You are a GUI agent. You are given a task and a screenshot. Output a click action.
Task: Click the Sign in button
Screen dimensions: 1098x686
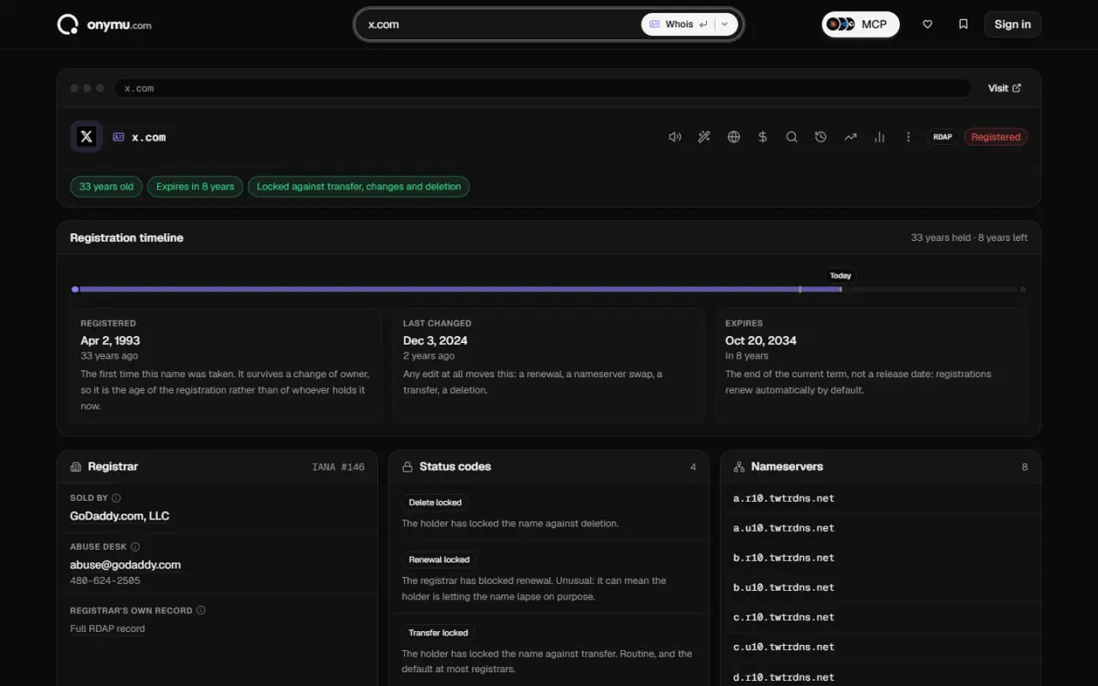tap(1012, 25)
